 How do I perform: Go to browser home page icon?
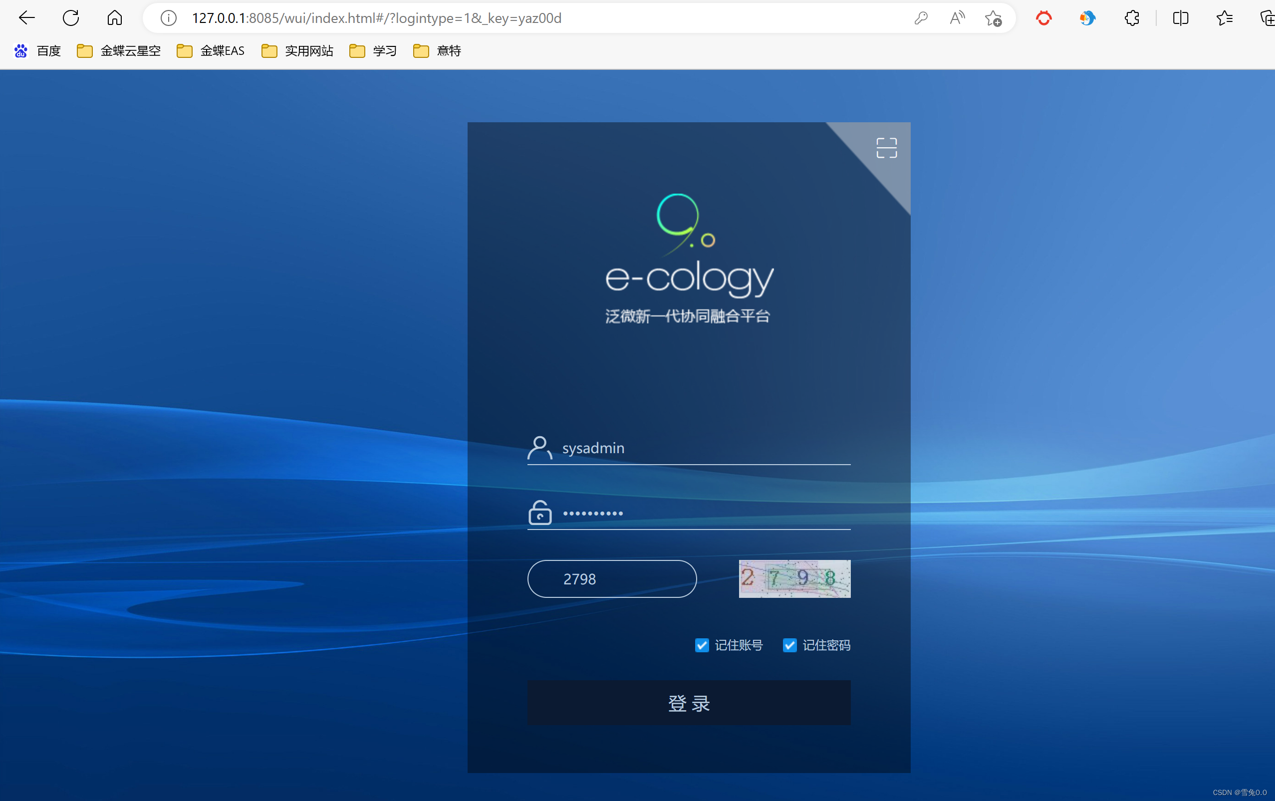point(114,18)
